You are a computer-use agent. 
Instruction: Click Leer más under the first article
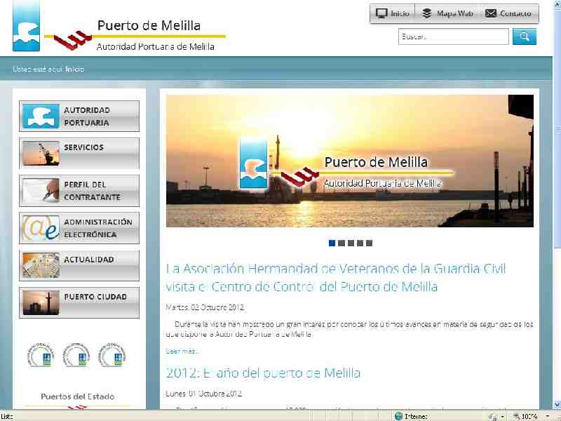182,352
